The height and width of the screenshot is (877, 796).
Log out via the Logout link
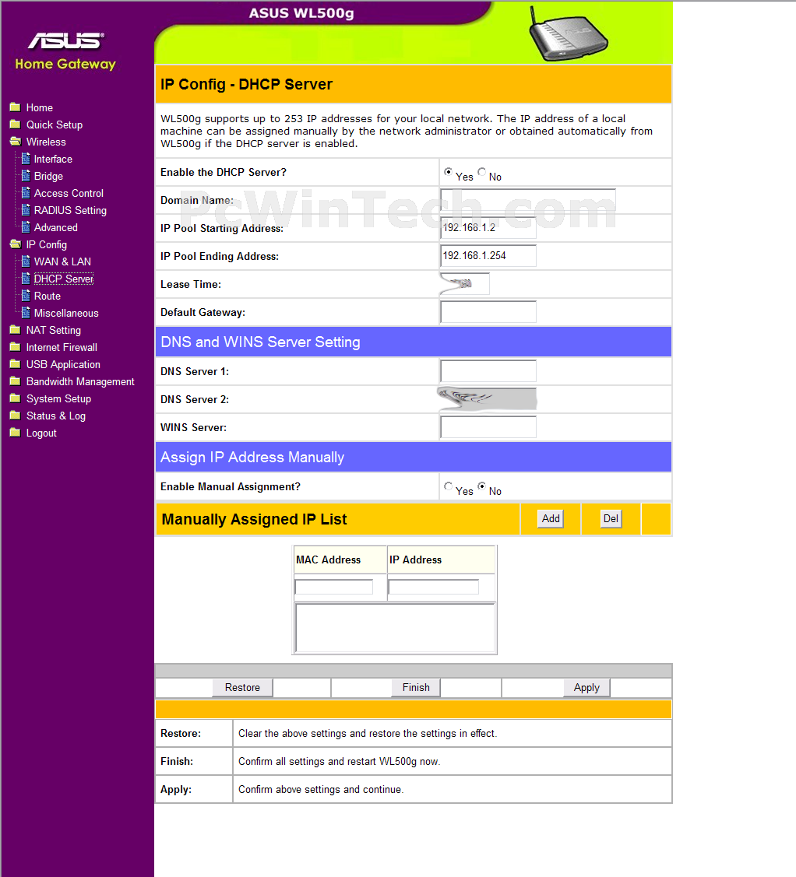(41, 433)
